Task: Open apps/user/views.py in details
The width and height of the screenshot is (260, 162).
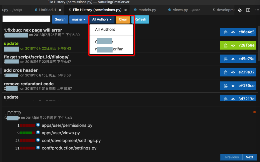Action: (61, 133)
